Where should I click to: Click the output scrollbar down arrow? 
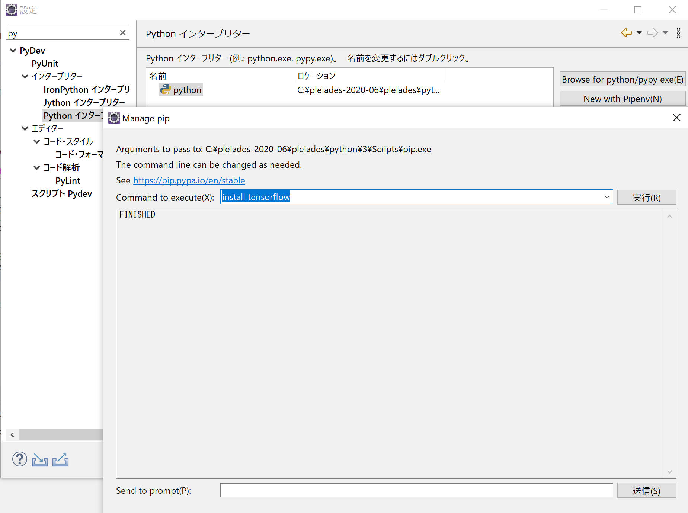tap(669, 471)
